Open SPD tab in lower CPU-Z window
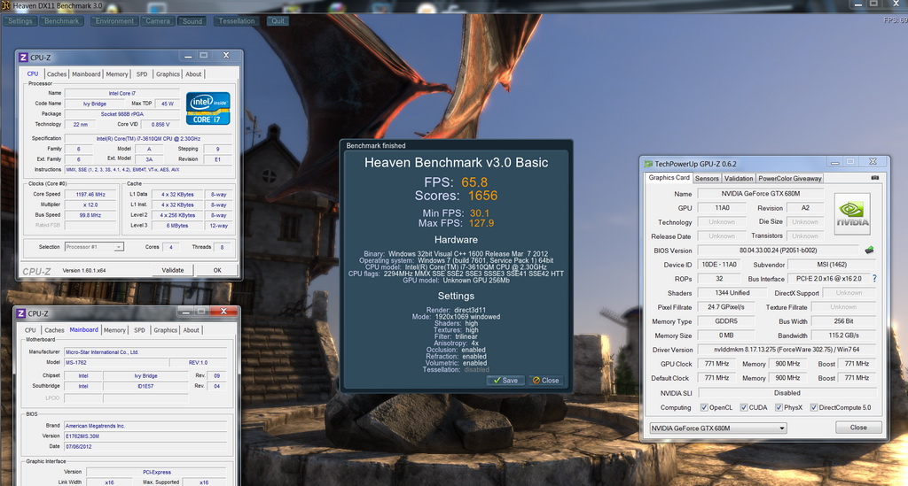This screenshot has width=908, height=486. [x=139, y=330]
